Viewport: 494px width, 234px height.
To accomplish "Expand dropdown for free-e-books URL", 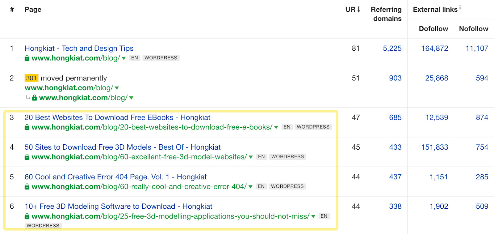I will tap(276, 127).
